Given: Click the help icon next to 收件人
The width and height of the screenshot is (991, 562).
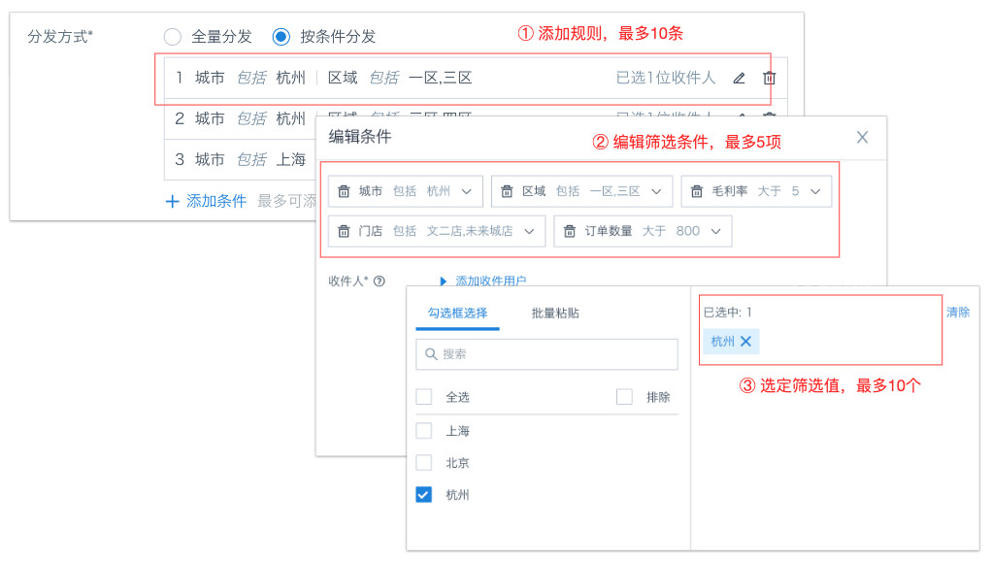Looking at the screenshot, I should [x=380, y=281].
